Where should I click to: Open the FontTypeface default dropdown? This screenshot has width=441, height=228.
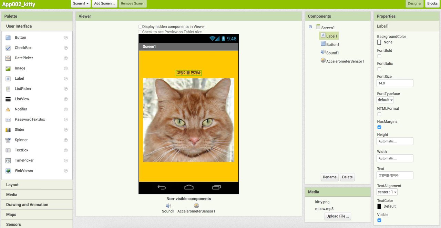tap(385, 100)
